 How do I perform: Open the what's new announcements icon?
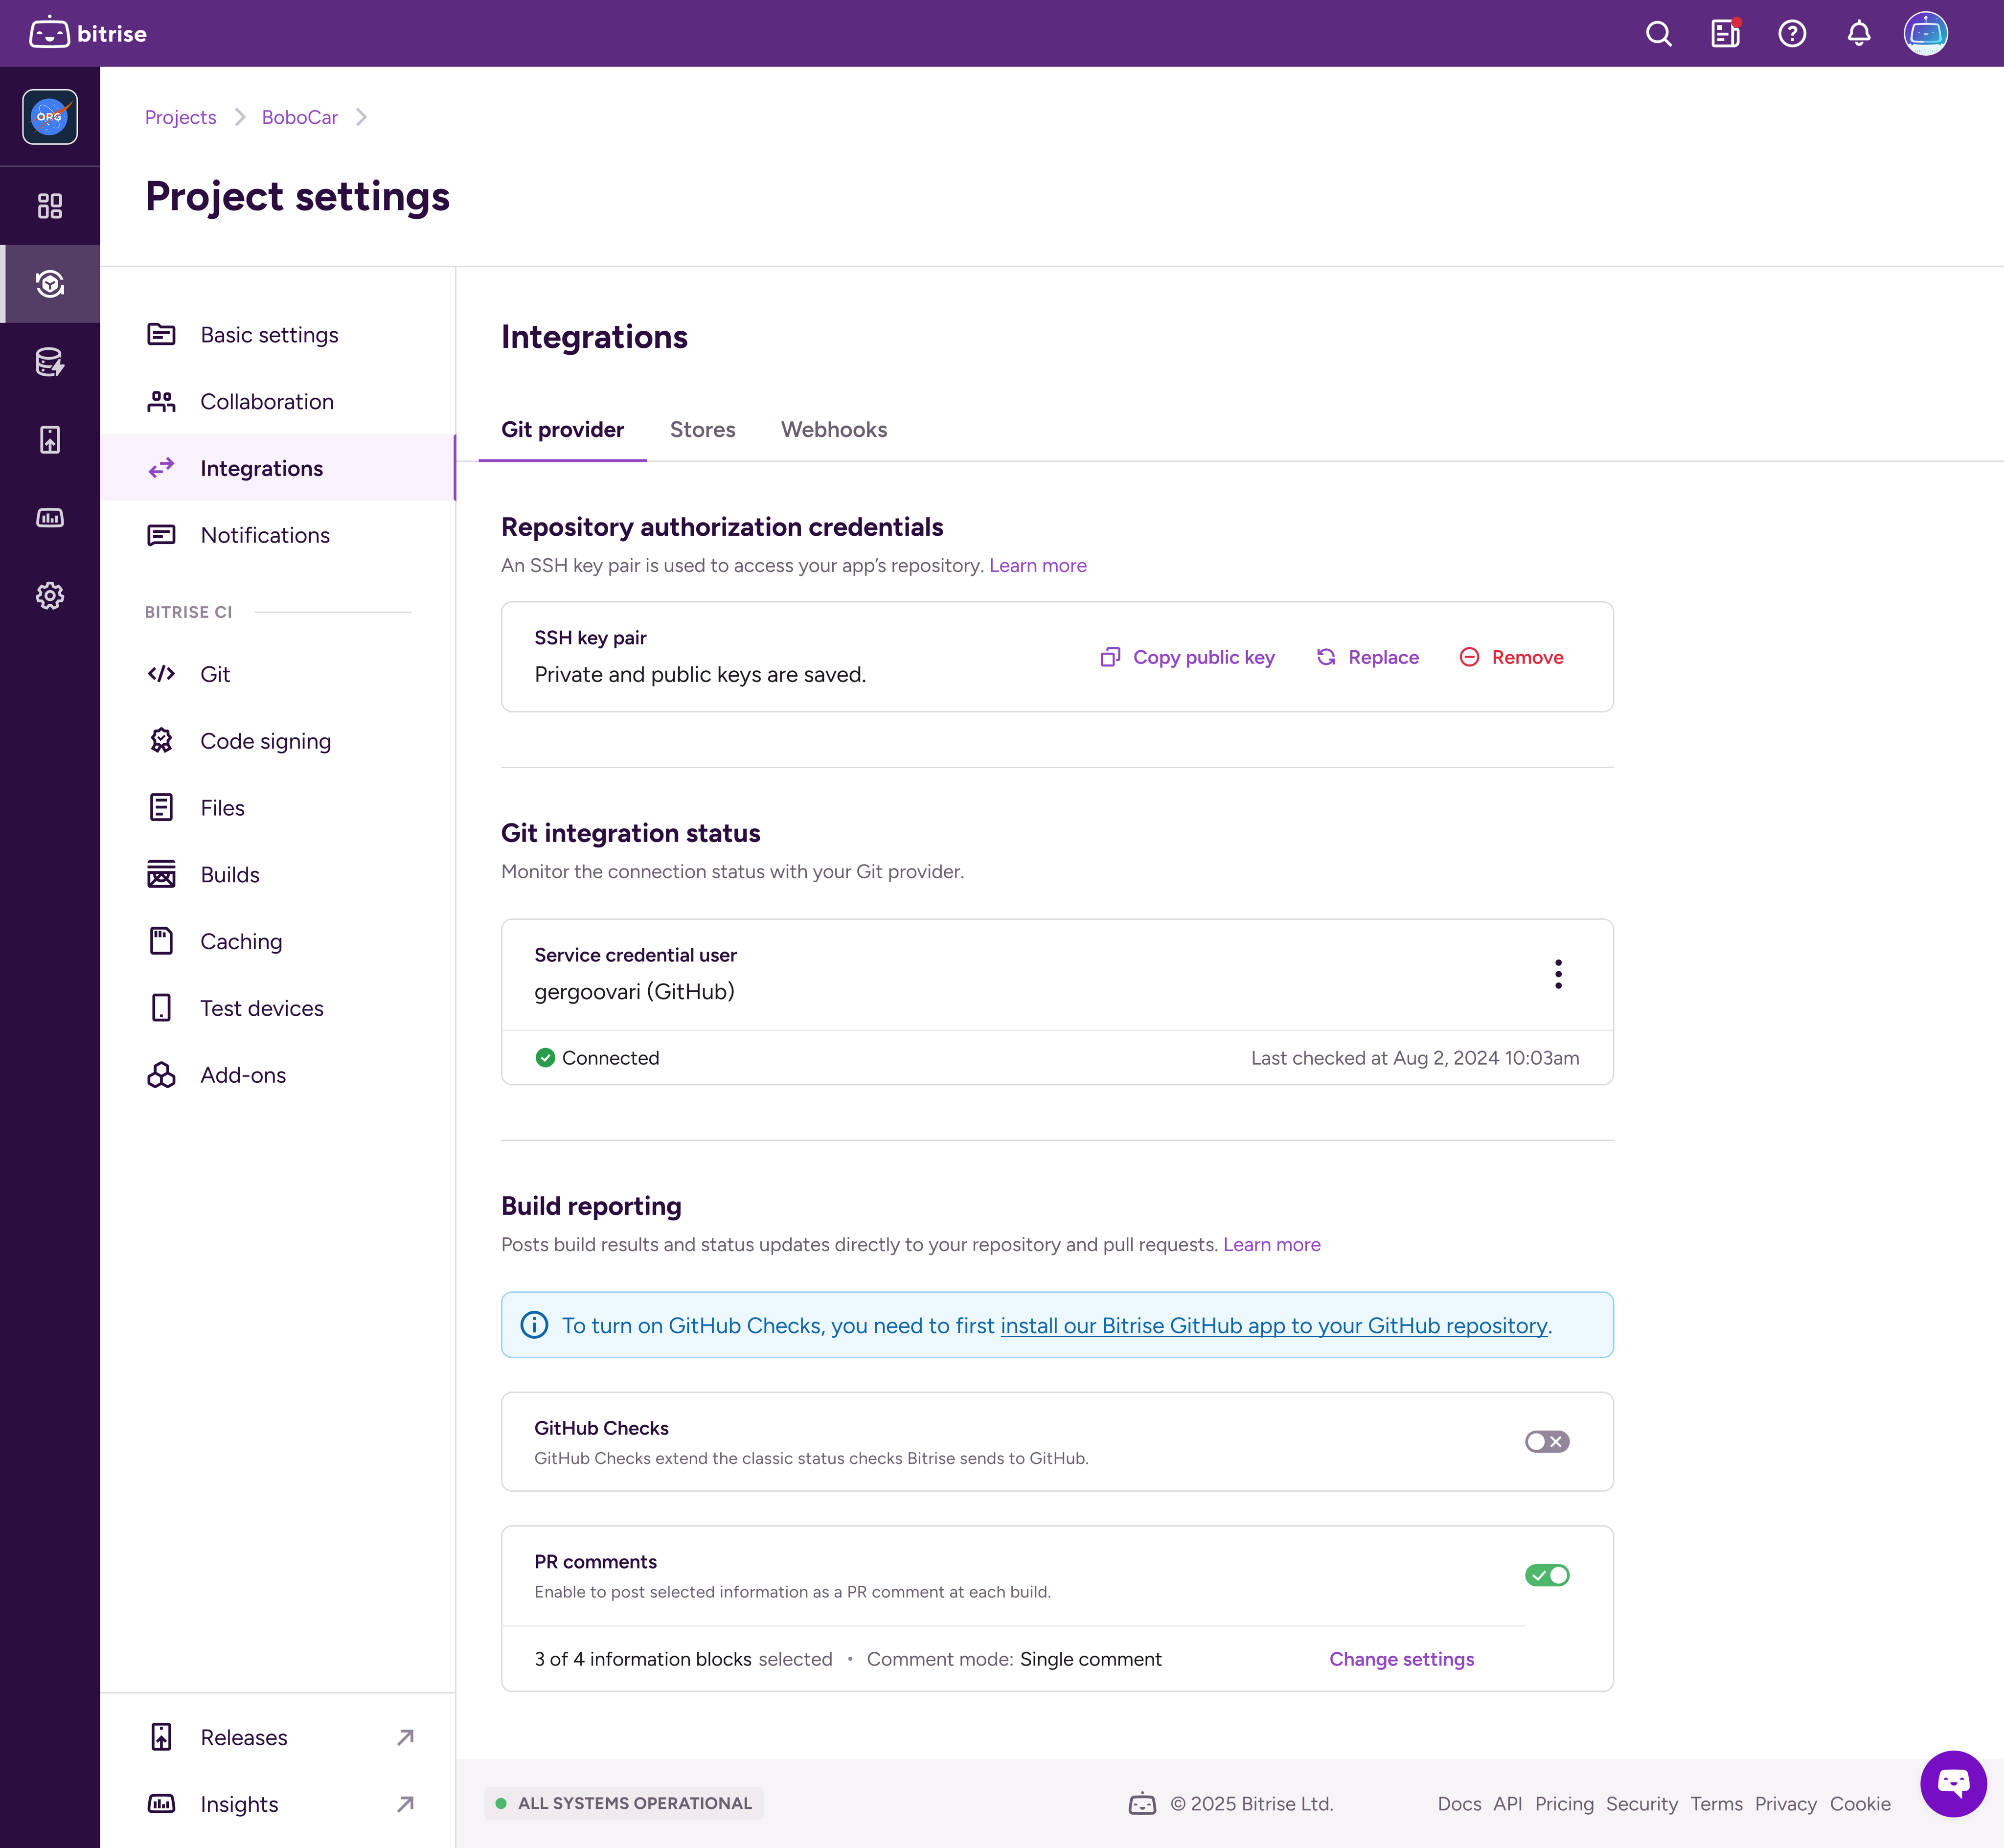pos(1724,33)
